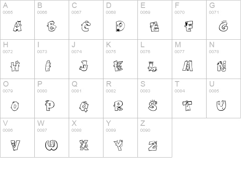Click the X cartoon glyph

(x=84, y=145)
